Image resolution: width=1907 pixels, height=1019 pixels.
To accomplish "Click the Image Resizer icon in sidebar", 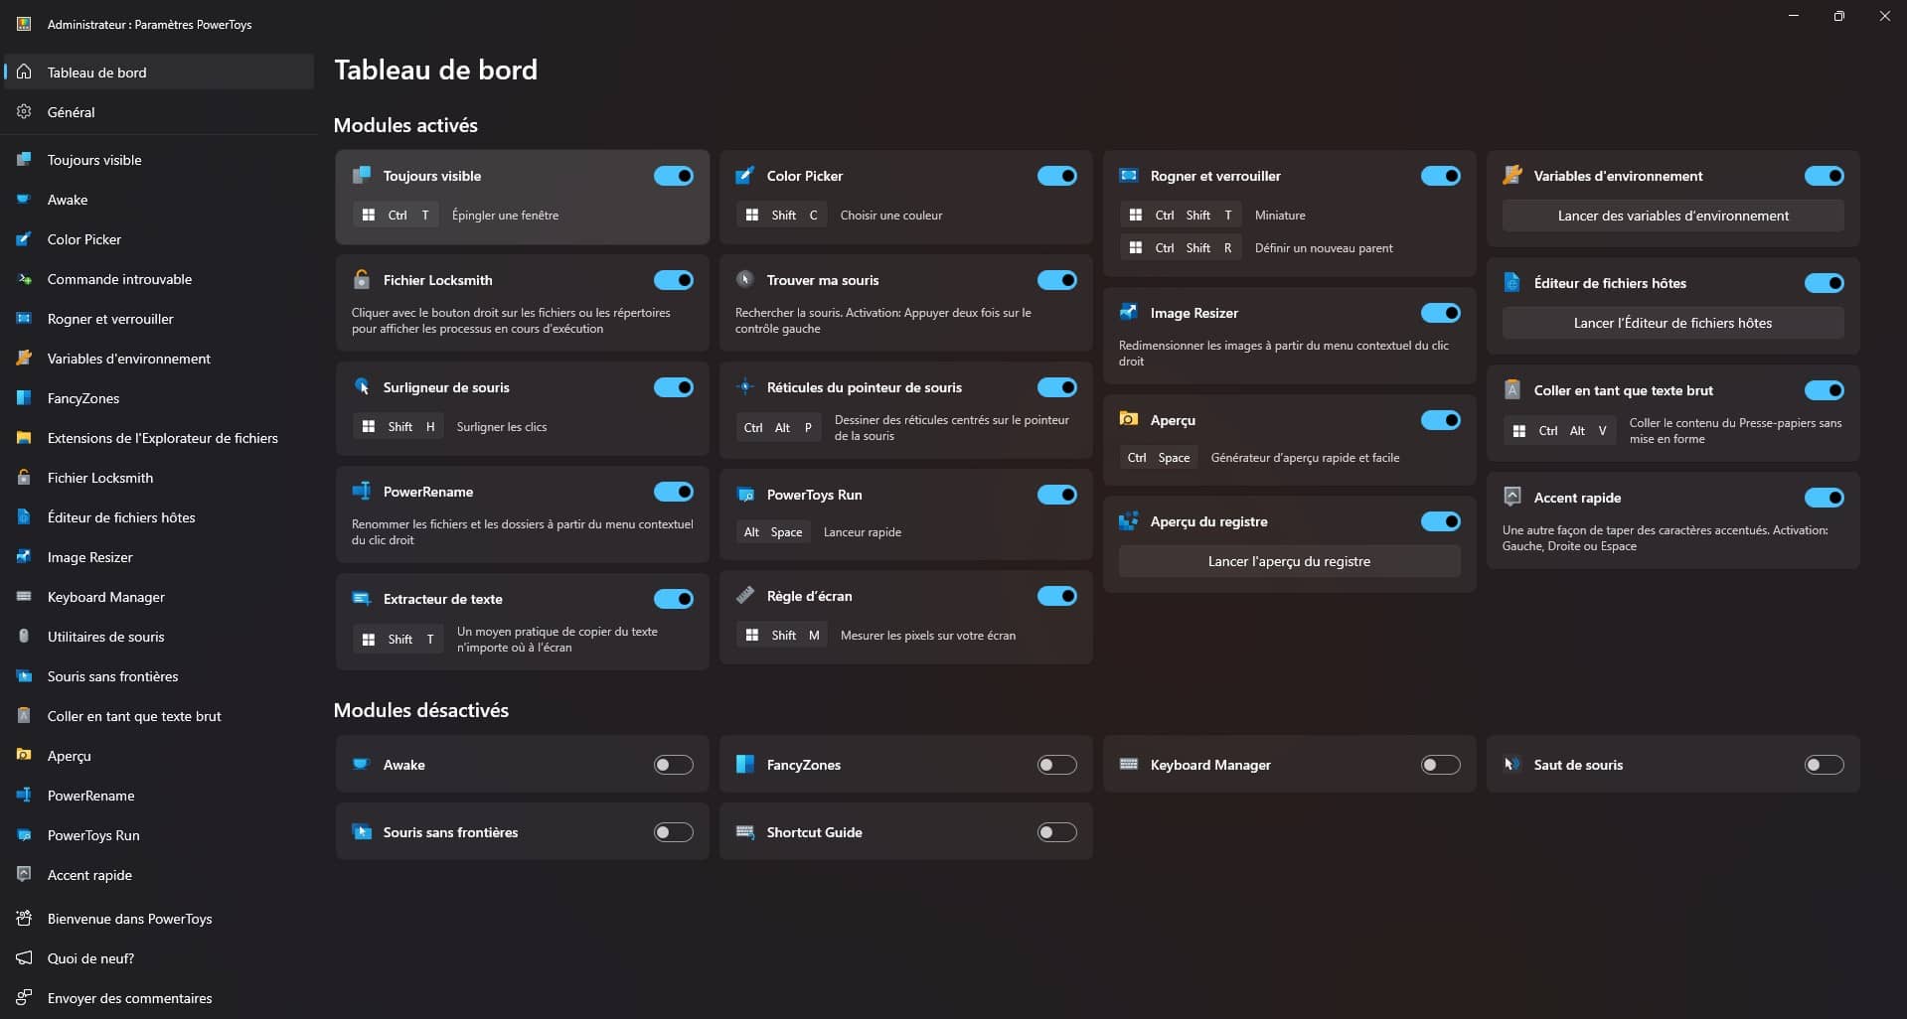I will (24, 557).
